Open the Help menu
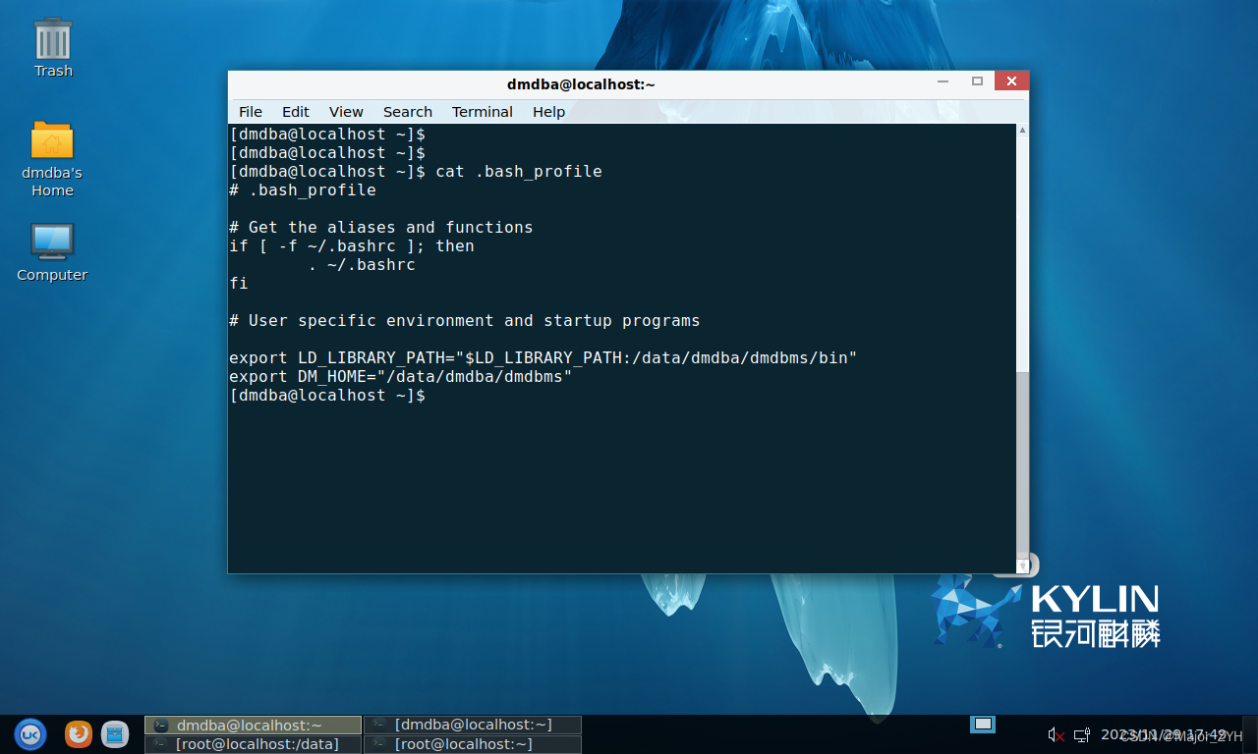 pos(548,112)
